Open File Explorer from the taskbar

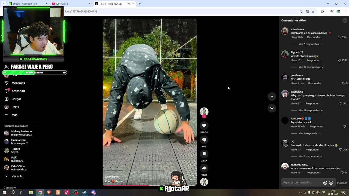pos(31,192)
